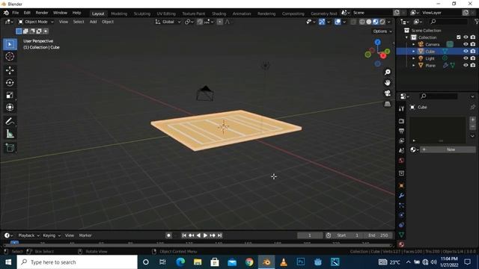Open the Keying dropdown
This screenshot has height=269, width=479.
pos(52,235)
